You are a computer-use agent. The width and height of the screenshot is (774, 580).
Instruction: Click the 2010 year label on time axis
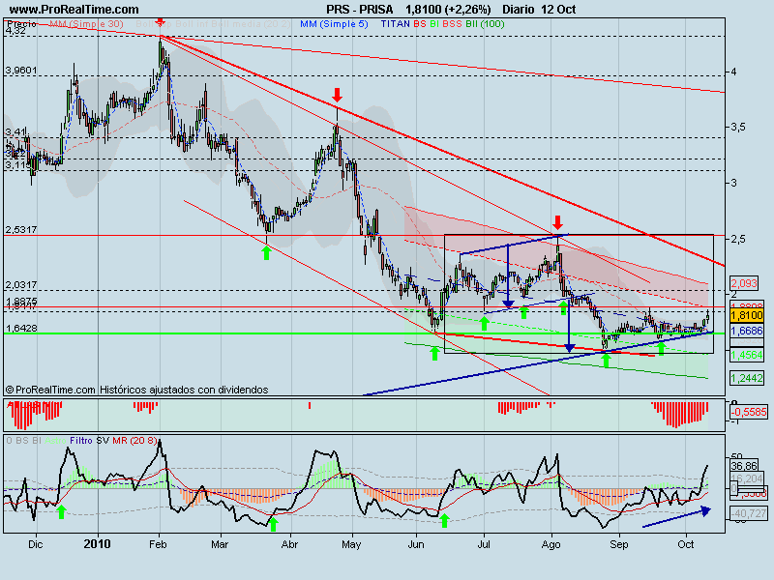click(x=98, y=544)
